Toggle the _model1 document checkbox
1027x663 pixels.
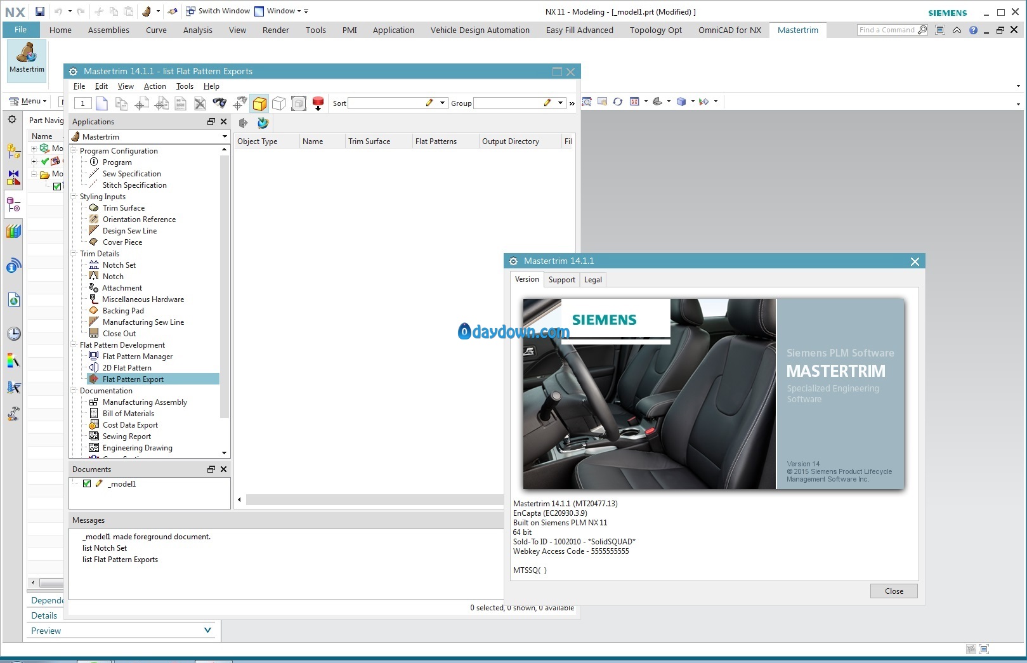pyautogui.click(x=87, y=483)
